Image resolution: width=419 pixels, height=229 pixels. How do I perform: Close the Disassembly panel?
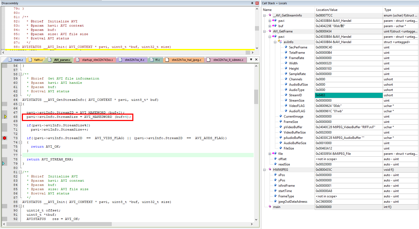tap(257, 3)
